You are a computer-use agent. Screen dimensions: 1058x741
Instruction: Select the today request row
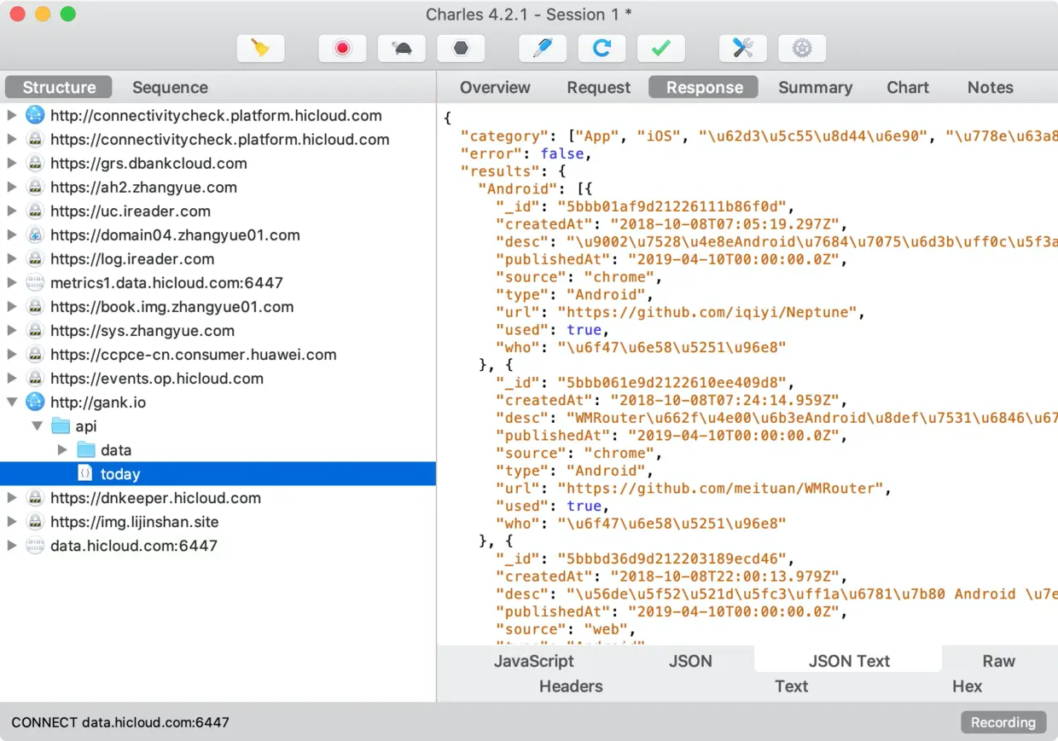pos(218,473)
